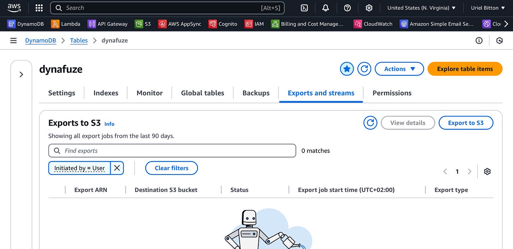Select the Exports and streams tab
The width and height of the screenshot is (513, 249).
pyautogui.click(x=321, y=93)
